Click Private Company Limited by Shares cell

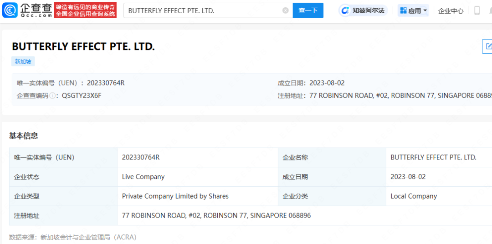(198, 196)
